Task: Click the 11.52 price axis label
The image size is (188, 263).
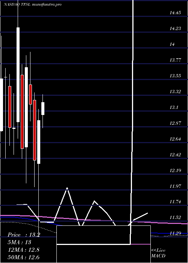Action: [x=175, y=218]
